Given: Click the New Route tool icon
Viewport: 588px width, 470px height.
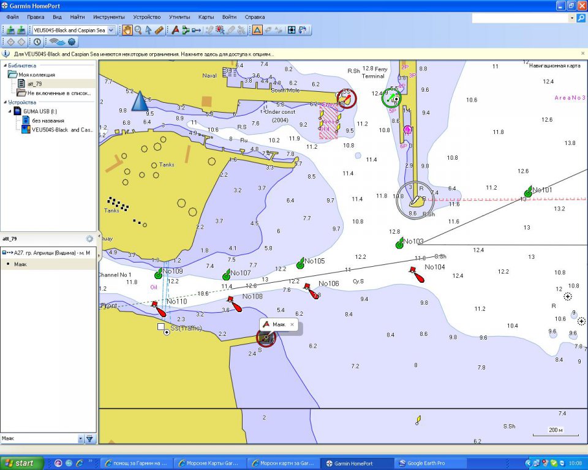Looking at the screenshot, I should tap(186, 30).
